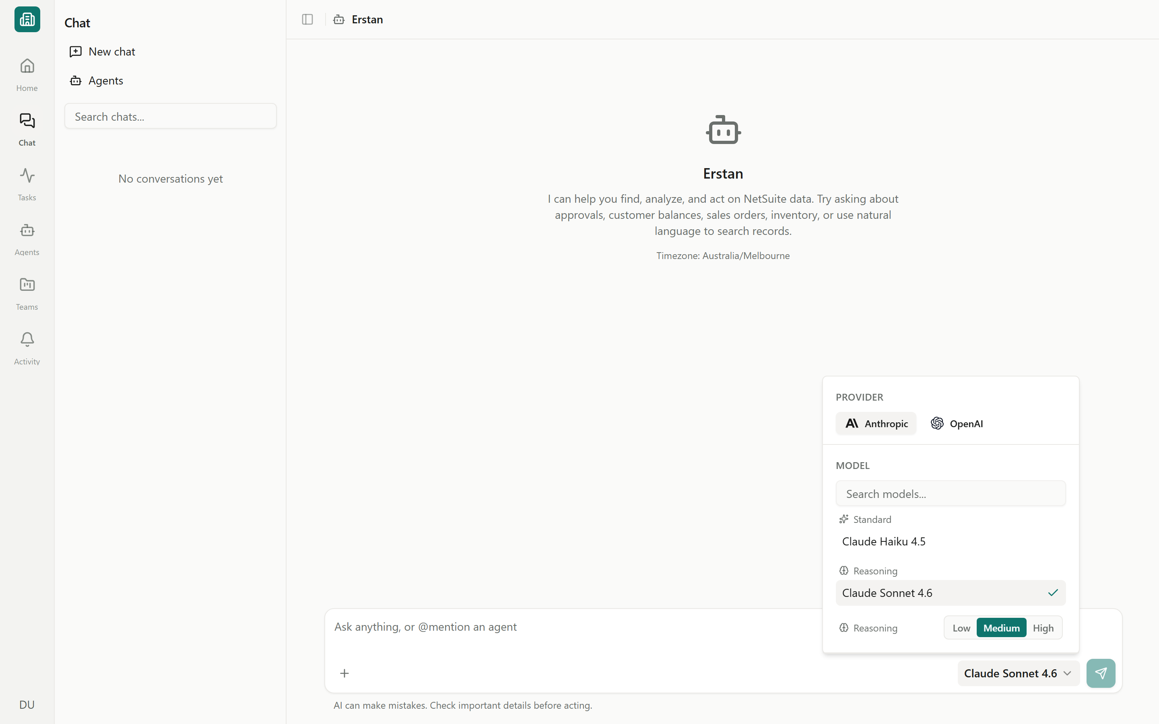The image size is (1159, 724).
Task: Open the Activity notifications
Action: point(27,348)
